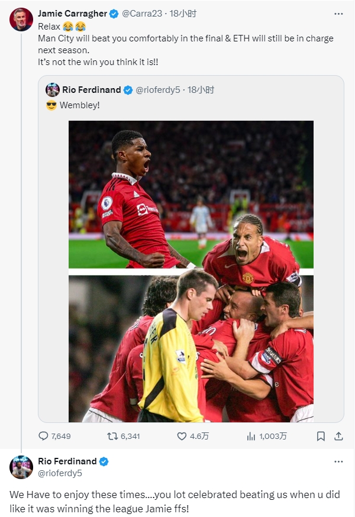Open the Rashford celebration photo
Screen dimensions: 355x517
tap(191, 195)
